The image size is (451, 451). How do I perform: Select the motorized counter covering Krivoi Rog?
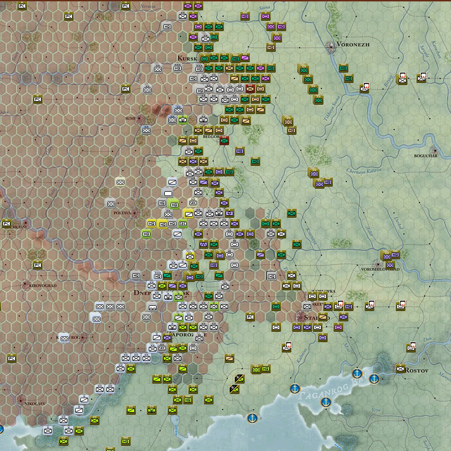coord(64,339)
